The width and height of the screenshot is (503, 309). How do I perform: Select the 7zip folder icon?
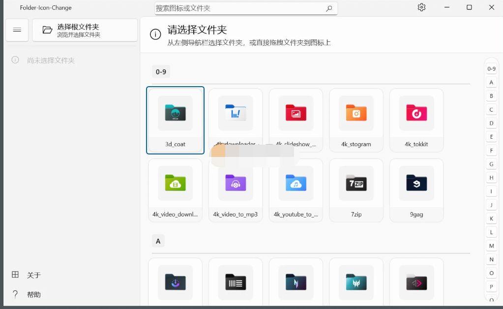click(356, 184)
